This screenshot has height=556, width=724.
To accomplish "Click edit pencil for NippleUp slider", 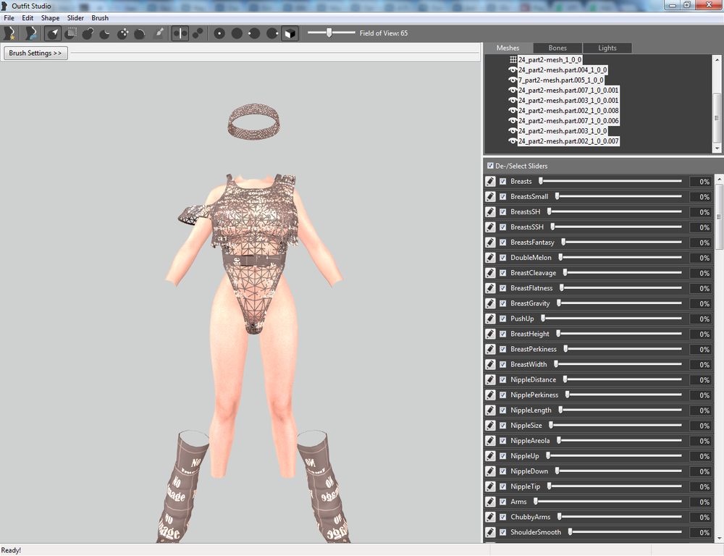I will [x=490, y=456].
